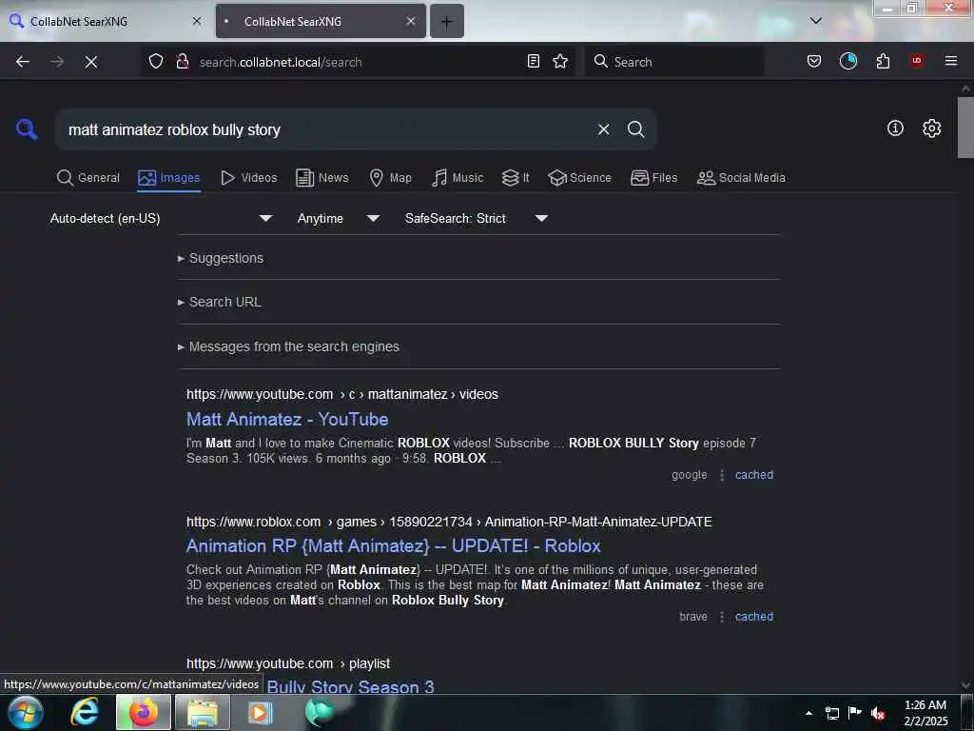This screenshot has height=731, width=974.
Task: Click the taskbar clock showing 1:26 AM
Action: 925,713
